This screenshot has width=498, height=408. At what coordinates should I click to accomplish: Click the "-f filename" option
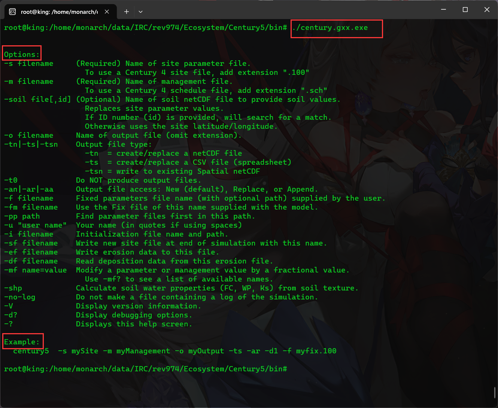29,198
